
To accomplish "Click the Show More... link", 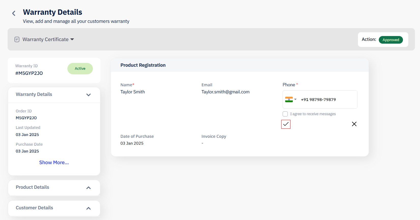I will (54, 162).
